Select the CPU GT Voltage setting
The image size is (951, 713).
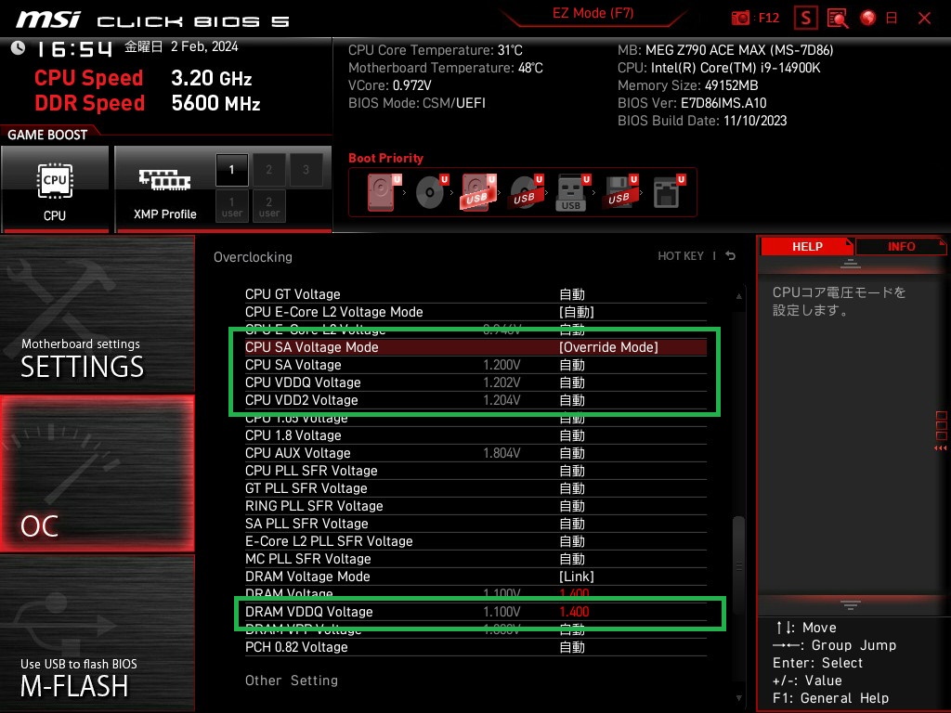[475, 294]
